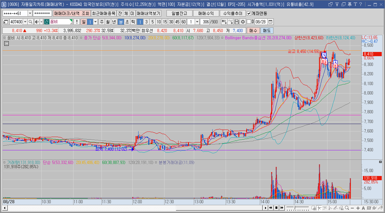The image size is (385, 213).
Task: Click the plus zoom-in icon in bottom toolbar
Action: (358, 208)
